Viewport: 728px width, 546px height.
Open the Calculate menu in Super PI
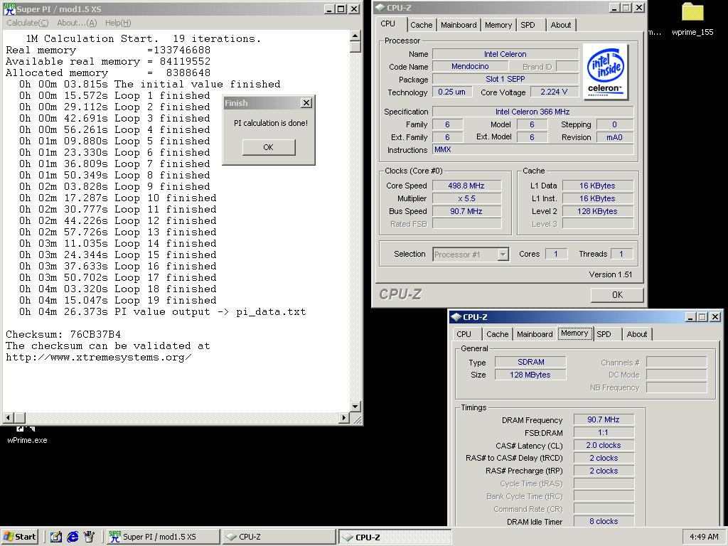[28, 23]
